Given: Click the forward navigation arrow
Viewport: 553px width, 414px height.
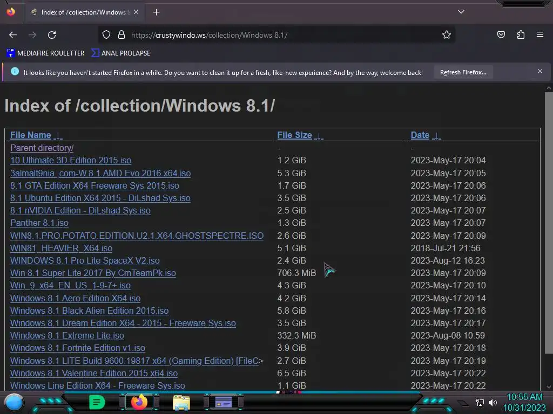Looking at the screenshot, I should [32, 35].
